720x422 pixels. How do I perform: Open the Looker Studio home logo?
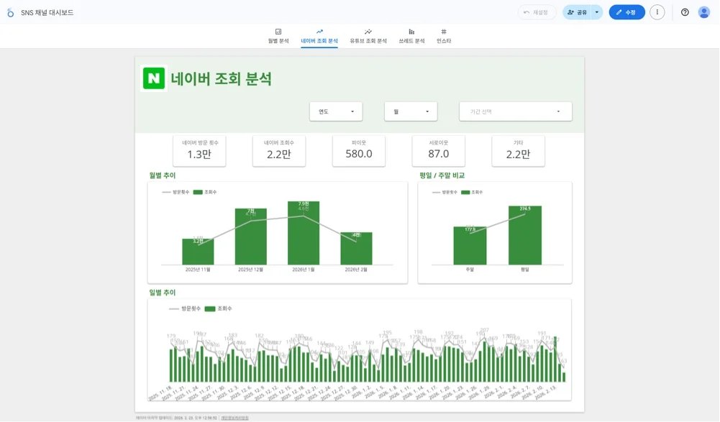(11, 12)
